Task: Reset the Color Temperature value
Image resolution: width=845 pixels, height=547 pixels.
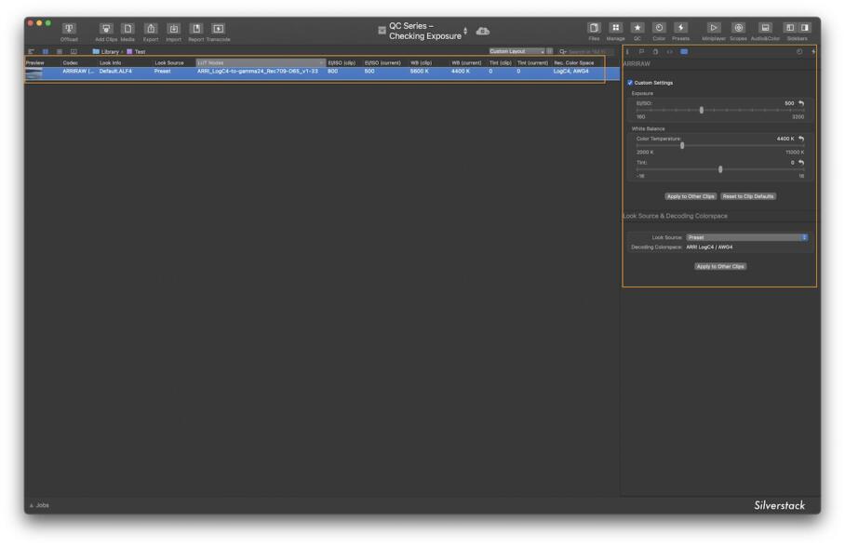Action: tap(801, 139)
